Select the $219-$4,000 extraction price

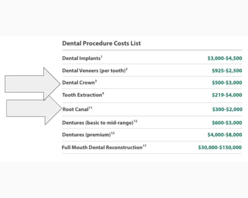click(227, 95)
